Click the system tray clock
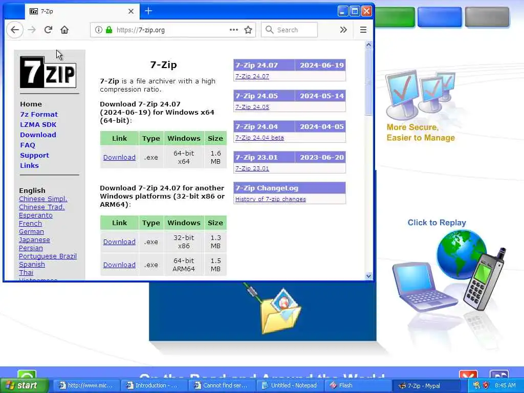 click(x=505, y=385)
